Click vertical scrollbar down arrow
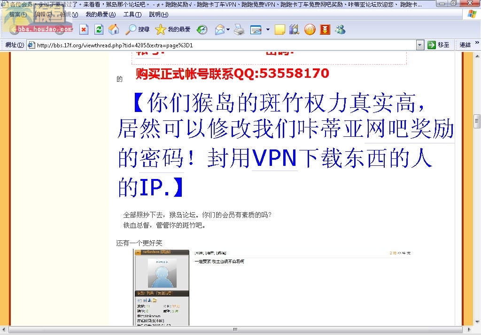Viewport: 481px width, 335px height. click(x=477, y=321)
